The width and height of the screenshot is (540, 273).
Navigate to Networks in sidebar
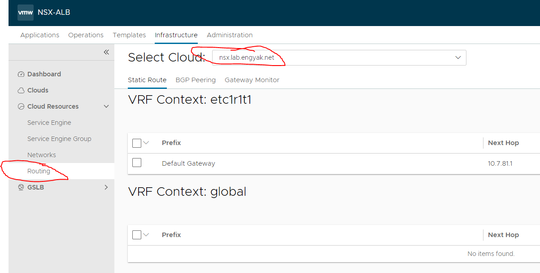[x=42, y=155]
